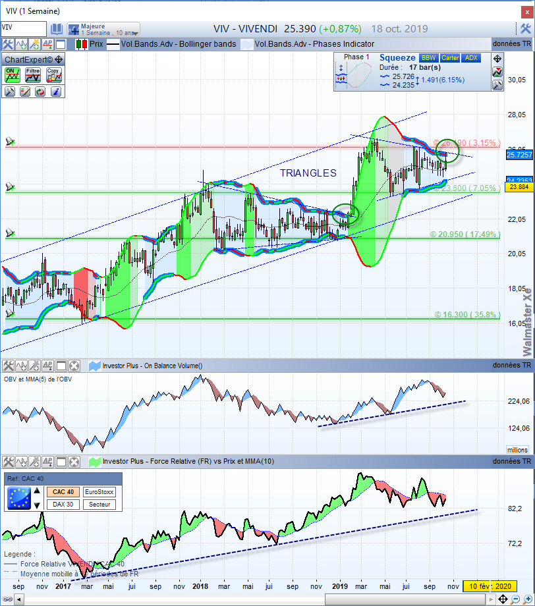Viewport: 535px width, 606px height.
Task: Zoom in with the magnifier plus icon
Action: 528,599
